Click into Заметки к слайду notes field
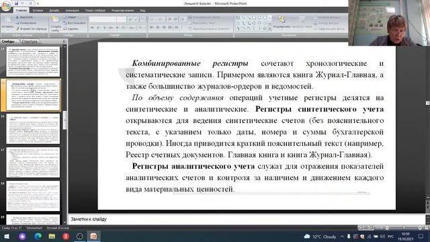This screenshot has height=242, width=430. click(x=247, y=219)
